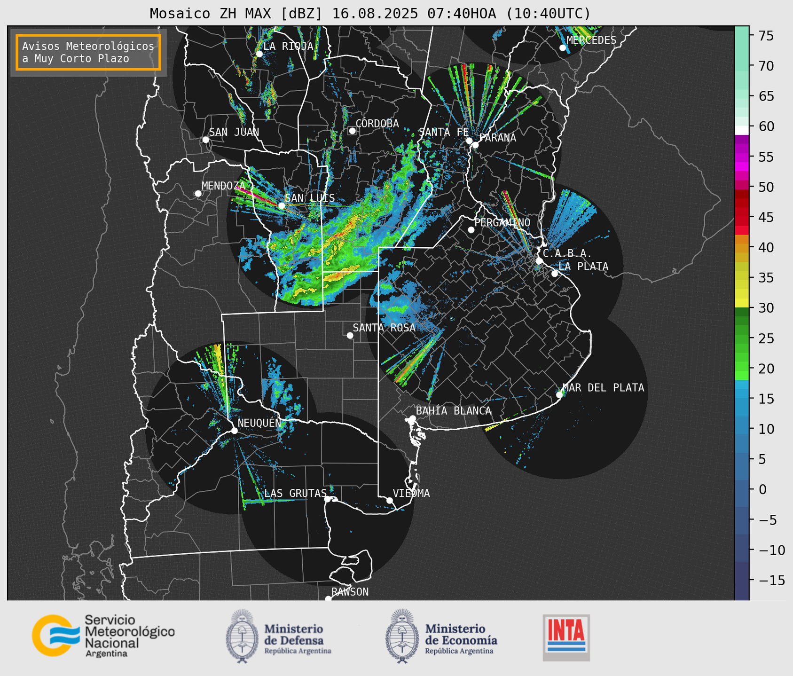Click the San Luis city dot

click(x=281, y=206)
